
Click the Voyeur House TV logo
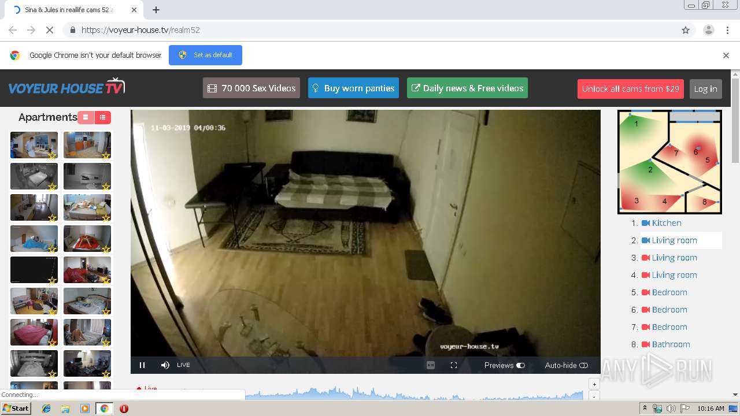[66, 87]
